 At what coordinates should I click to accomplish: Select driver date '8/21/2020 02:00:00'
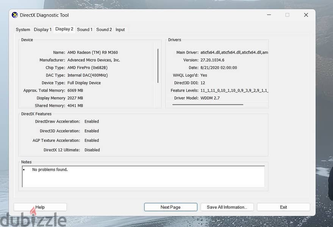(x=219, y=68)
